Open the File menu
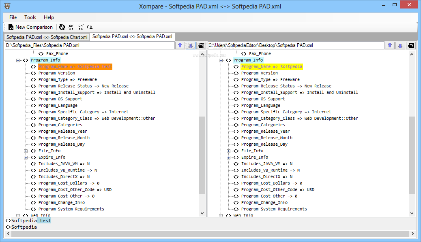The image size is (421, 242). (x=13, y=17)
